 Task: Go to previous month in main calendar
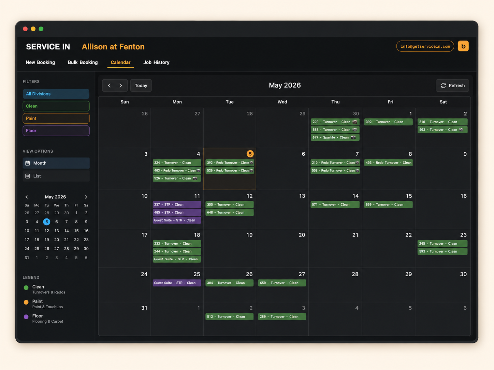pyautogui.click(x=109, y=86)
